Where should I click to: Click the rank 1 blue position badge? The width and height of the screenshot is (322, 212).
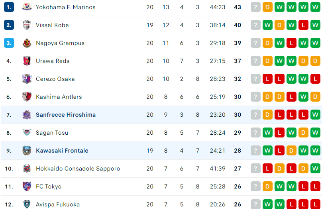(x=9, y=7)
